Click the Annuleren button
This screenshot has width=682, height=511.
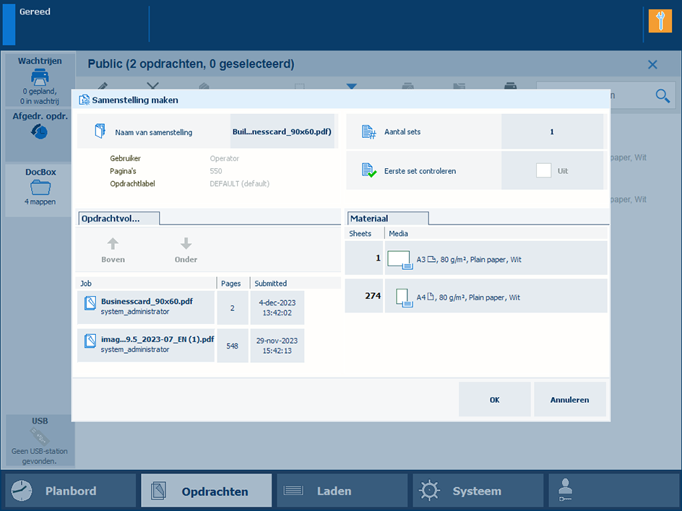tap(569, 400)
